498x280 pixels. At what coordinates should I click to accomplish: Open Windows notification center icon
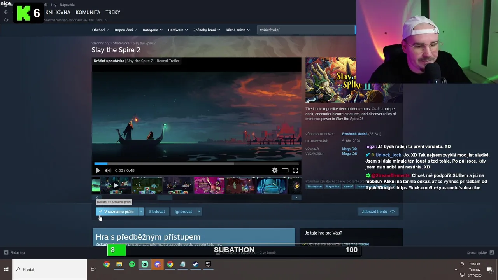[x=490, y=269]
